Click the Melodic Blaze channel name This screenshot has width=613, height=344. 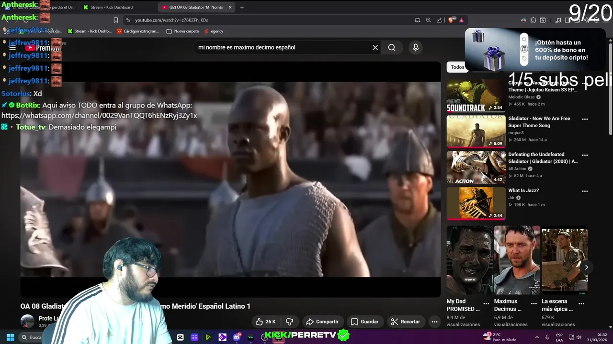click(521, 97)
